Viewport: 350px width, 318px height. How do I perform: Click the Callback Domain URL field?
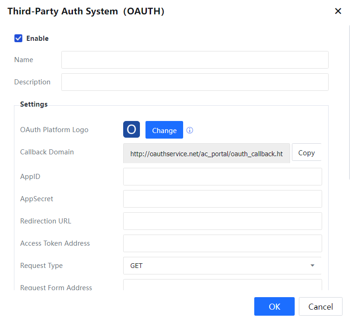[206, 153]
